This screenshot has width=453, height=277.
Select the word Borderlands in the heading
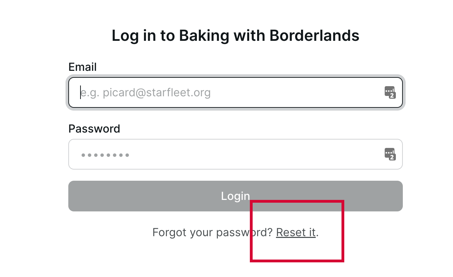coord(315,36)
